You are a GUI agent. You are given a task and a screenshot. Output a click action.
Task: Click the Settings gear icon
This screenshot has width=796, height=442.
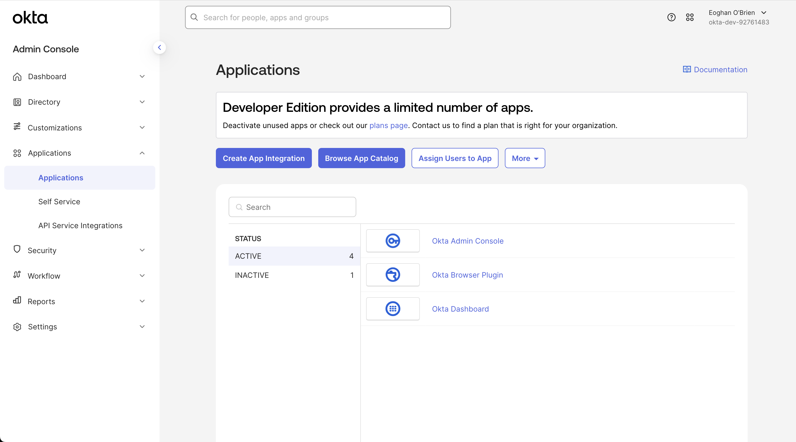(x=17, y=326)
